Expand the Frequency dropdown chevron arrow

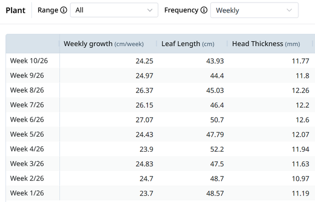coord(289,11)
